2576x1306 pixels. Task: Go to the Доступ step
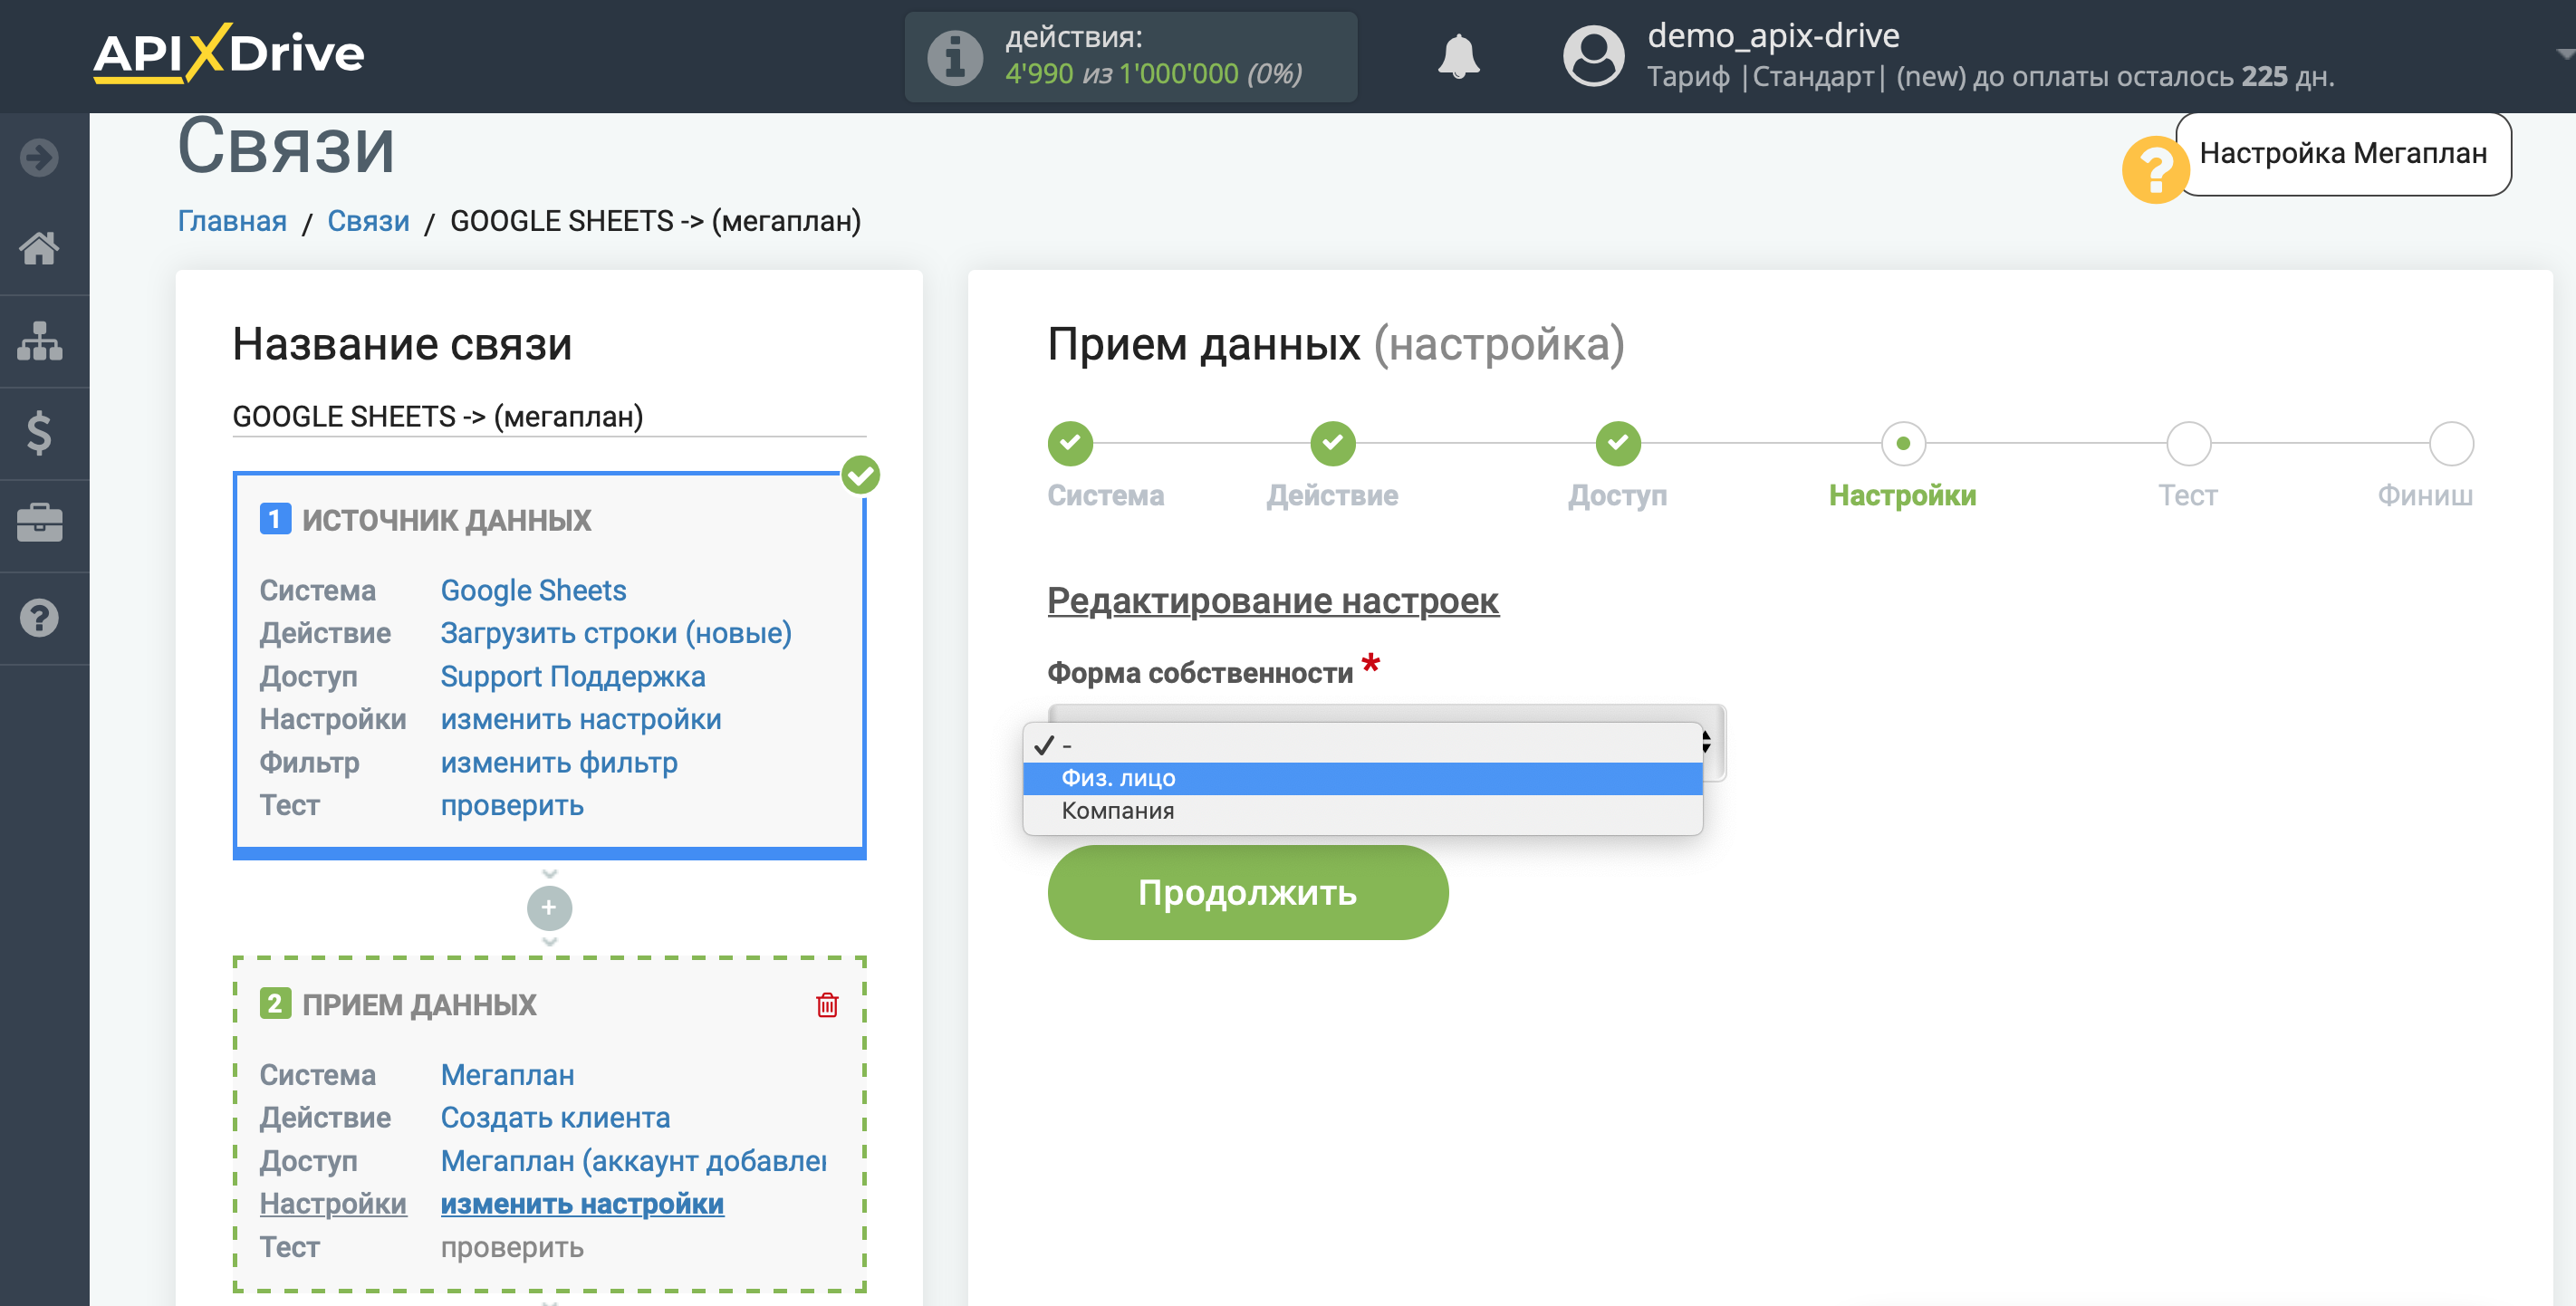tap(1617, 443)
